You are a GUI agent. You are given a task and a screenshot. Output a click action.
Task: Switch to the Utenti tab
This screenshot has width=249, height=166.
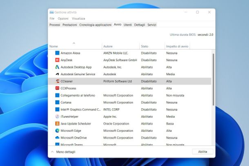tap(128, 25)
